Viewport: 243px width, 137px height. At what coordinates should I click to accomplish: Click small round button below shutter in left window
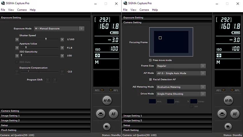coord(107,127)
